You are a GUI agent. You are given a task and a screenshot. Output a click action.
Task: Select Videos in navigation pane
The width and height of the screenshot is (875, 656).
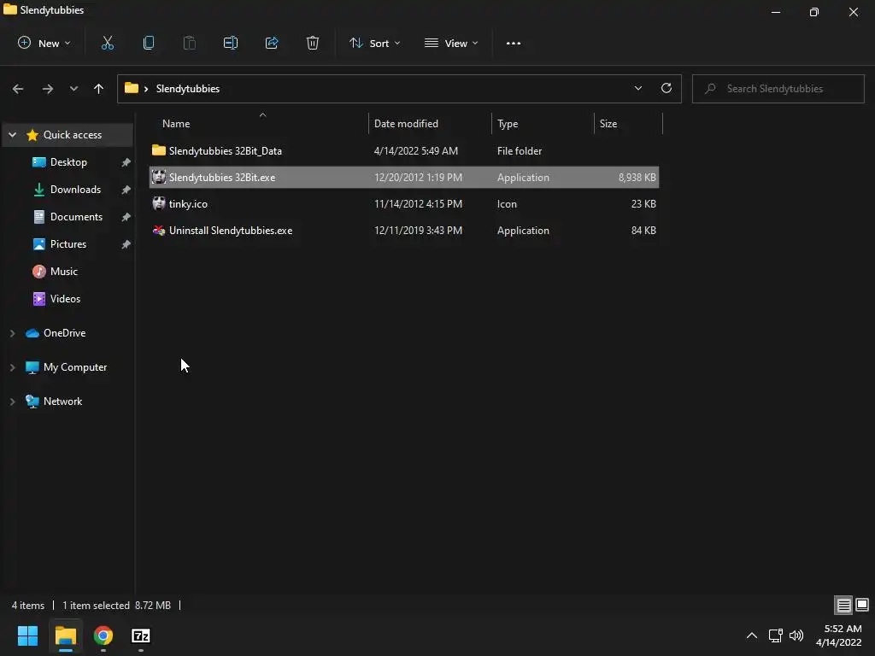pos(65,298)
